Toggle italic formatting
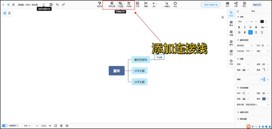 pos(245,27)
